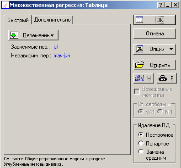This screenshot has width=181, height=168.
Task: Select the N-1 radio button
Action: coord(160,112)
